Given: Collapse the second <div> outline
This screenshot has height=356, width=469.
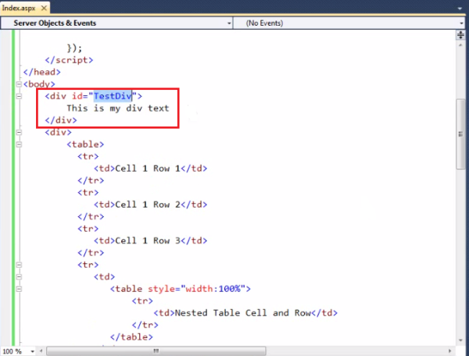Looking at the screenshot, I should [x=19, y=132].
